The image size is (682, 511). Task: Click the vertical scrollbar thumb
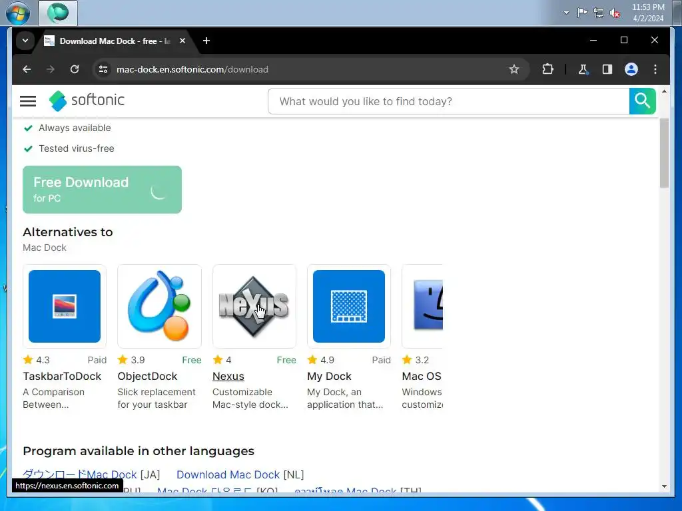[x=664, y=152]
